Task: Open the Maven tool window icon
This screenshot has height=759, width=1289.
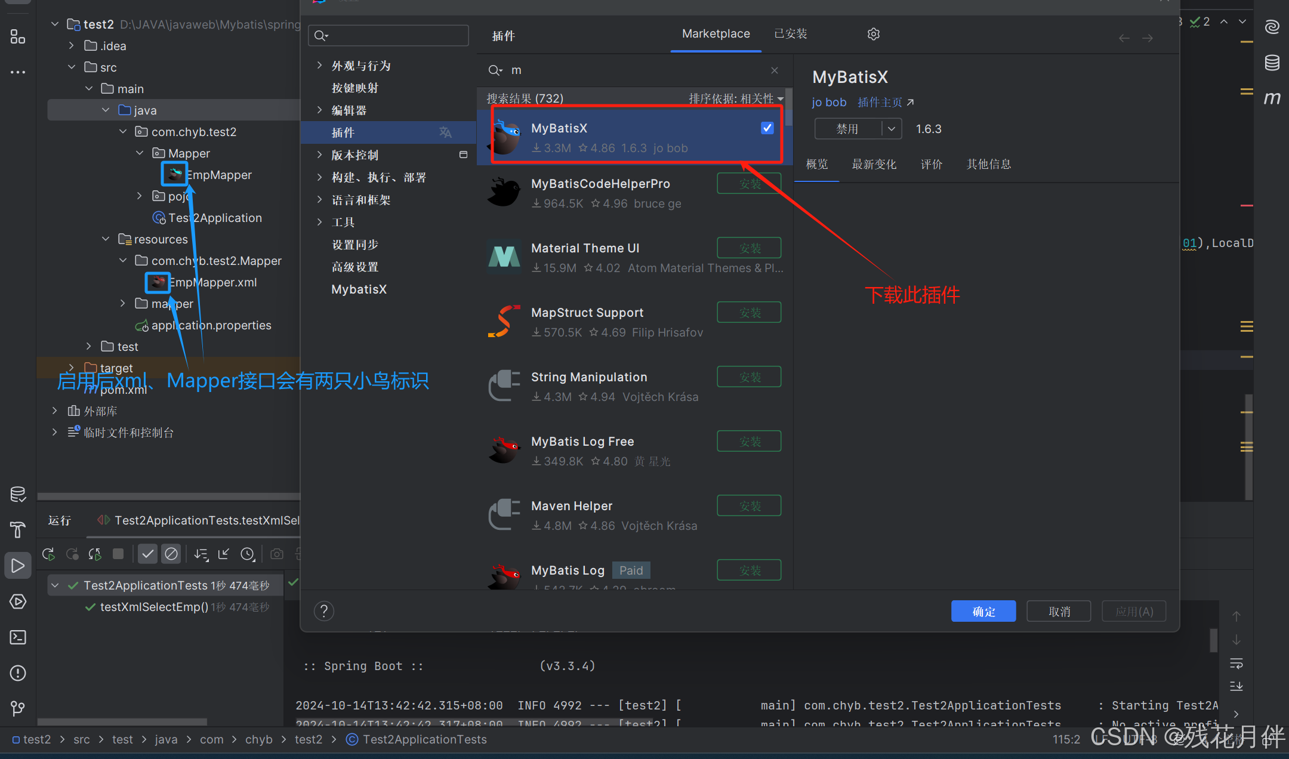Action: tap(1272, 98)
